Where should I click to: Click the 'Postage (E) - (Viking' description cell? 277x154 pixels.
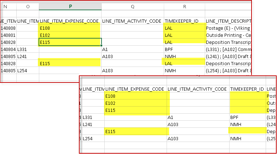coord(228,28)
